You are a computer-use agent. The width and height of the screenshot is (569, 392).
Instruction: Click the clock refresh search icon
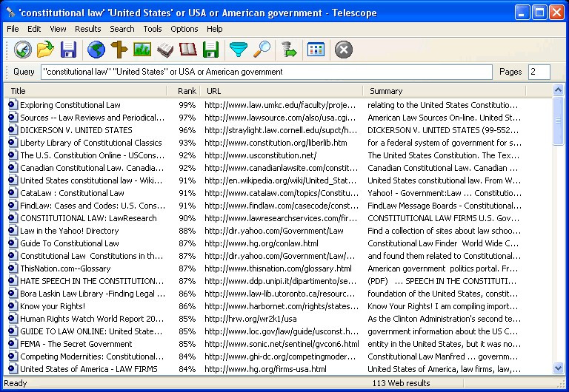pyautogui.click(x=23, y=50)
